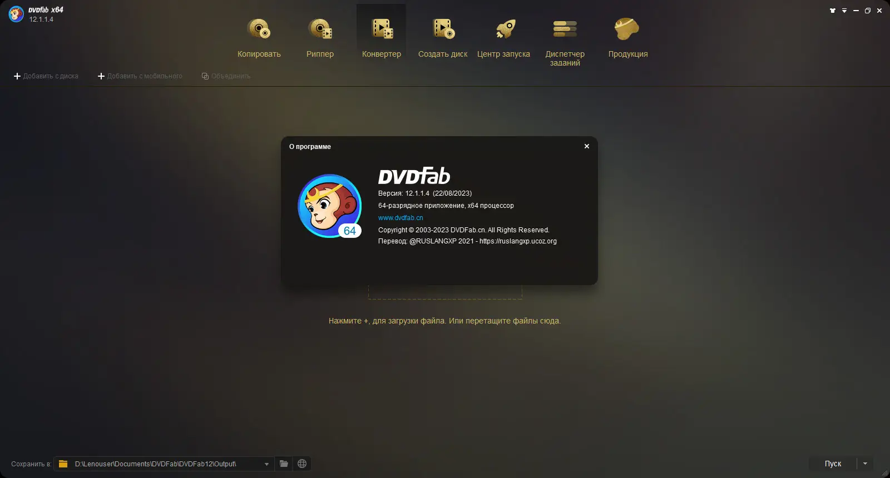The width and height of the screenshot is (890, 478).
Task: Open the Копировать module
Action: (x=259, y=38)
